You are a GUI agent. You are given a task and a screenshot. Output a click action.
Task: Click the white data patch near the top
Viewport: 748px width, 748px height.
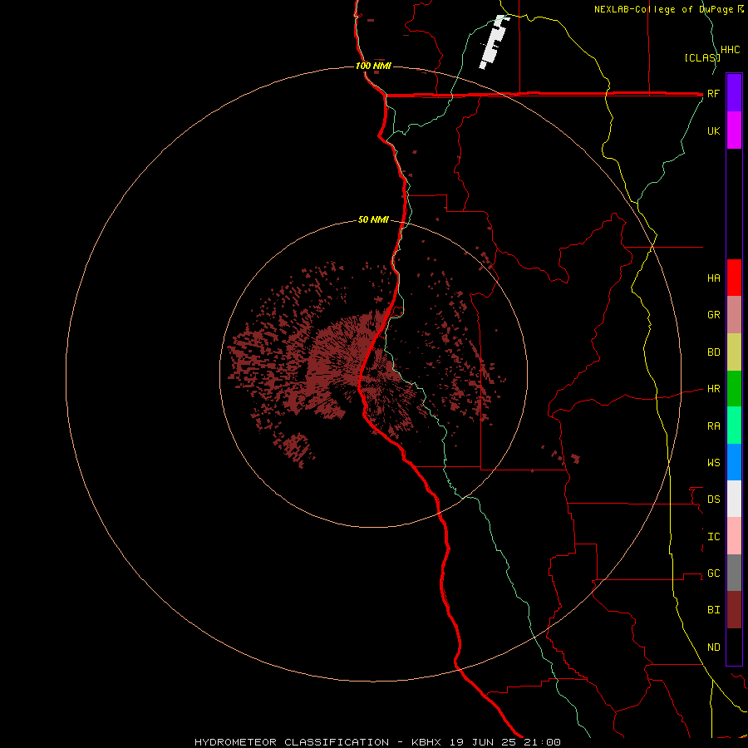click(494, 42)
